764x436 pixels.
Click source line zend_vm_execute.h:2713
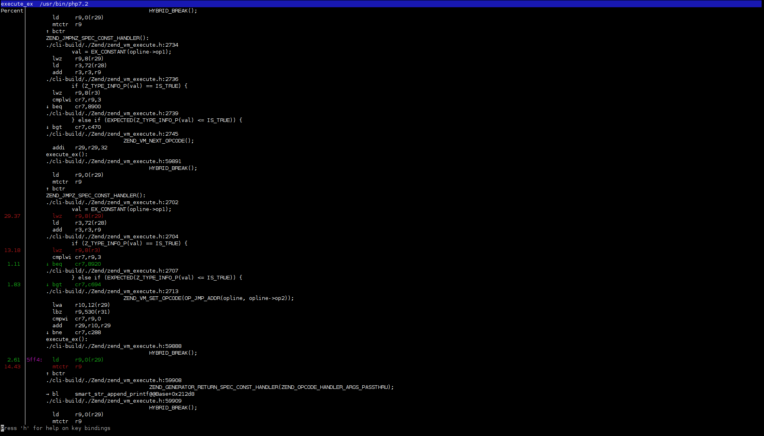click(x=112, y=291)
